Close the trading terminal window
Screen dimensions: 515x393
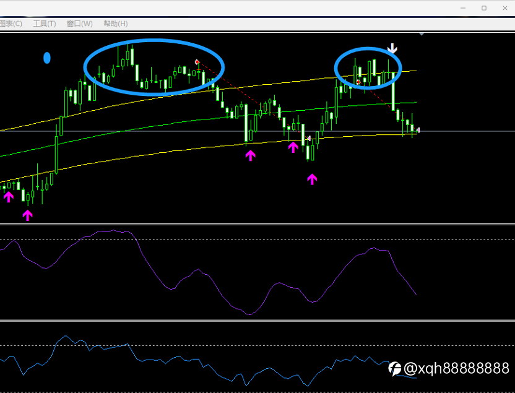505,8
